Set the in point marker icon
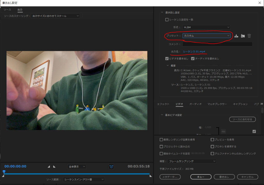Viewport: 264px width, 185px height. (49, 166)
